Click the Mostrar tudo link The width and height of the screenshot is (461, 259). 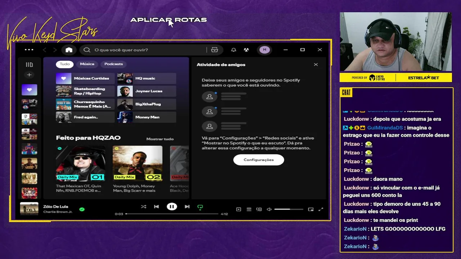[x=160, y=139]
